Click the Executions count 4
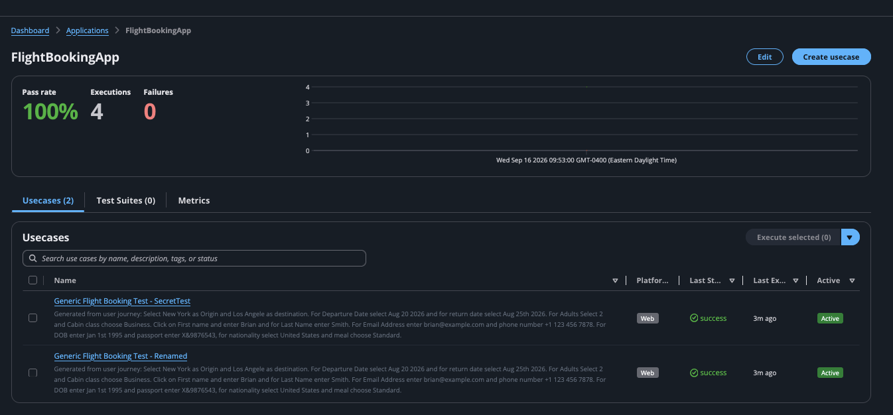 (97, 111)
